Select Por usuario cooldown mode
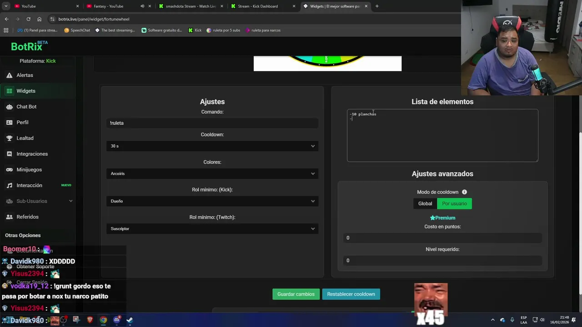Viewport: 582px width, 327px height. [x=454, y=203]
